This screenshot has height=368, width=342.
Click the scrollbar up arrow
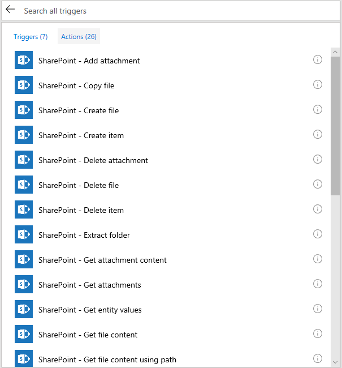(335, 52)
